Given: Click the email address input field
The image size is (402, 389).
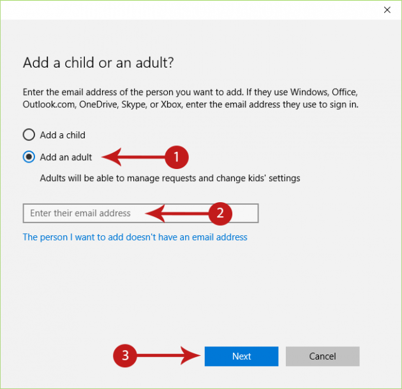Looking at the screenshot, I should pyautogui.click(x=140, y=213).
